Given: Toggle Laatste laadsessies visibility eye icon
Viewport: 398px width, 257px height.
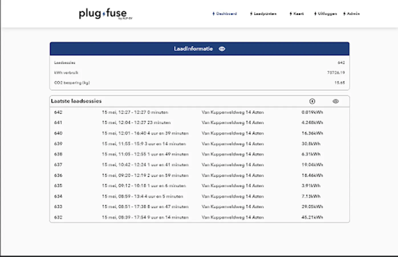Looking at the screenshot, I should pyautogui.click(x=336, y=101).
